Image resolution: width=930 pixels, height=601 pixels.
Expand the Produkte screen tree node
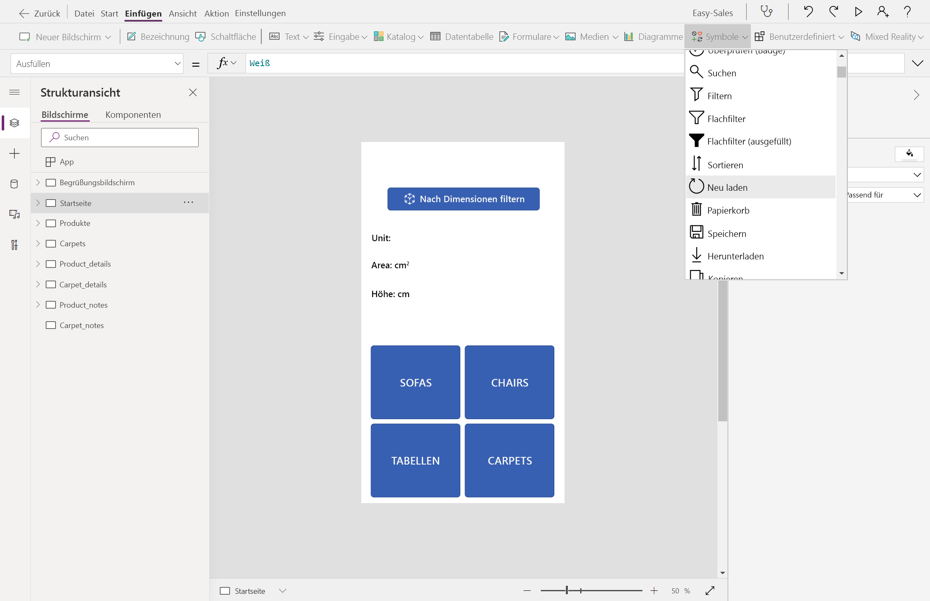pyautogui.click(x=38, y=223)
